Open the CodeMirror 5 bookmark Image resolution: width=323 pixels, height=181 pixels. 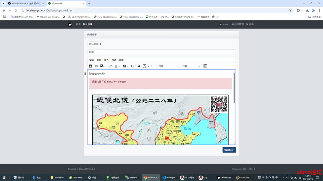click(79, 17)
